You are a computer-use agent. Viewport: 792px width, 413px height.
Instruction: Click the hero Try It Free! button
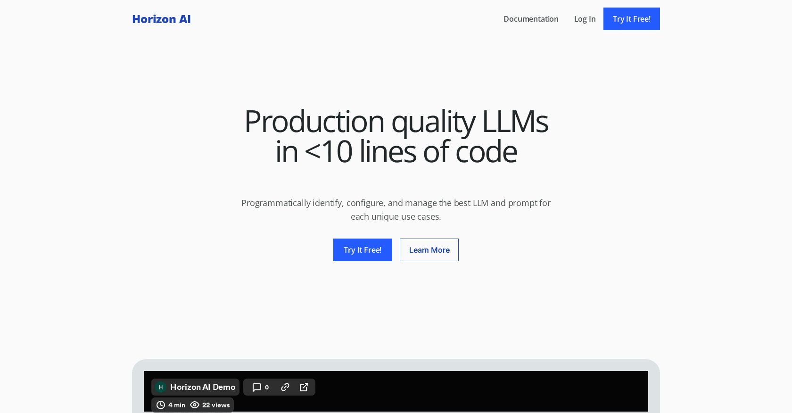363,250
